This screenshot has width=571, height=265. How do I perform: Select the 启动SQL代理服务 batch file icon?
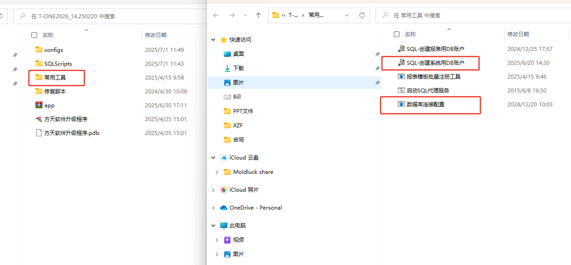401,90
